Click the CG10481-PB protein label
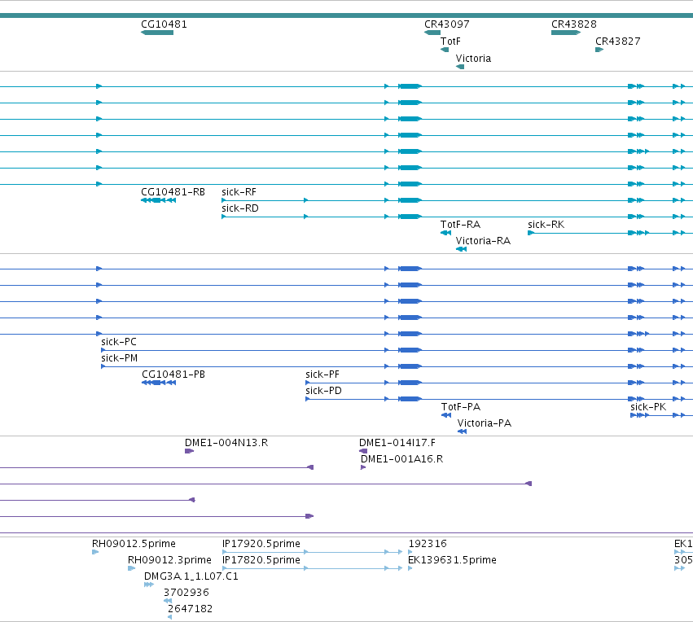The image size is (693, 622). 173,375
